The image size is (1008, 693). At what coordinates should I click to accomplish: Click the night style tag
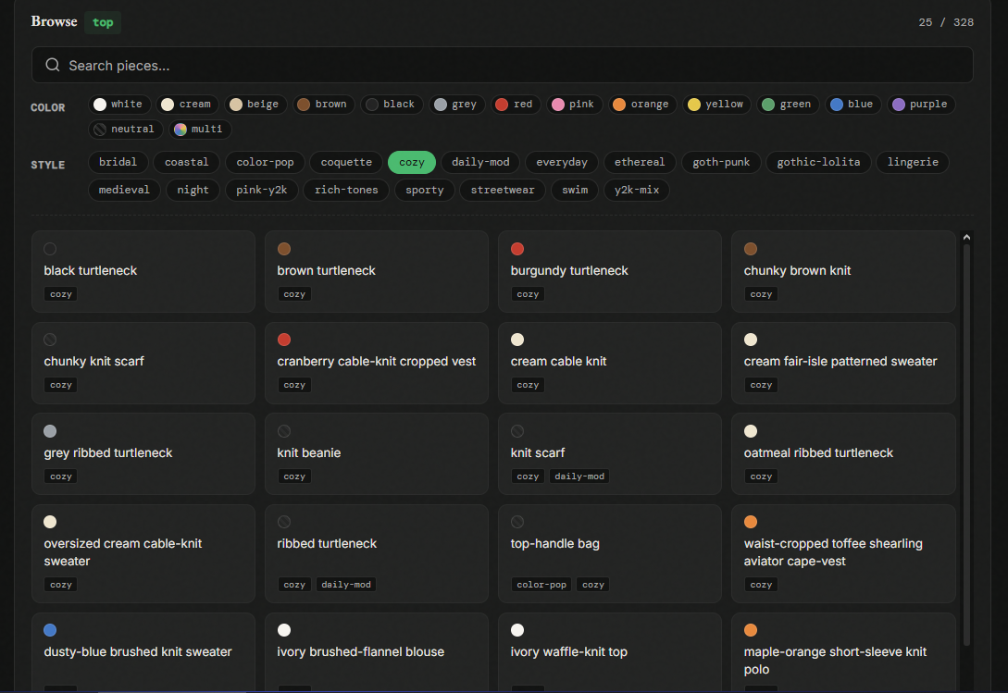[x=193, y=190]
